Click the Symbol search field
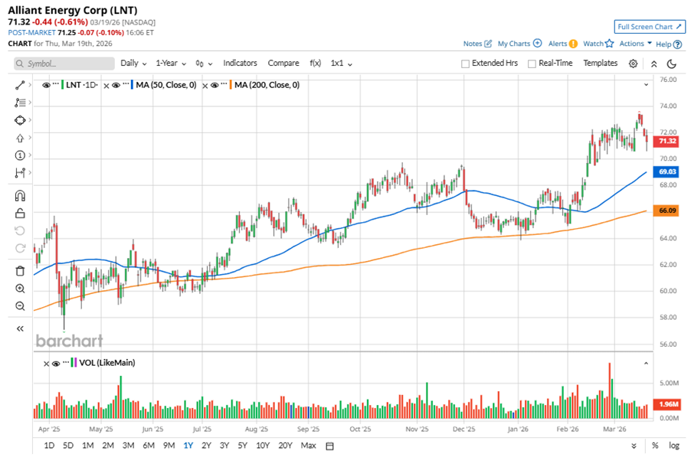The height and width of the screenshot is (457, 691). point(64,64)
